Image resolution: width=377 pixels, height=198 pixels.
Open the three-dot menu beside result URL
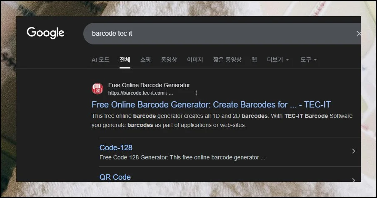[x=196, y=93]
